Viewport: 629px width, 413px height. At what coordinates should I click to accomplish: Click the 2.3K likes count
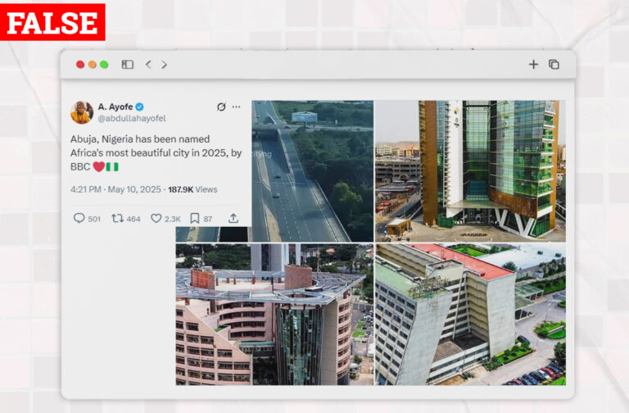click(173, 219)
